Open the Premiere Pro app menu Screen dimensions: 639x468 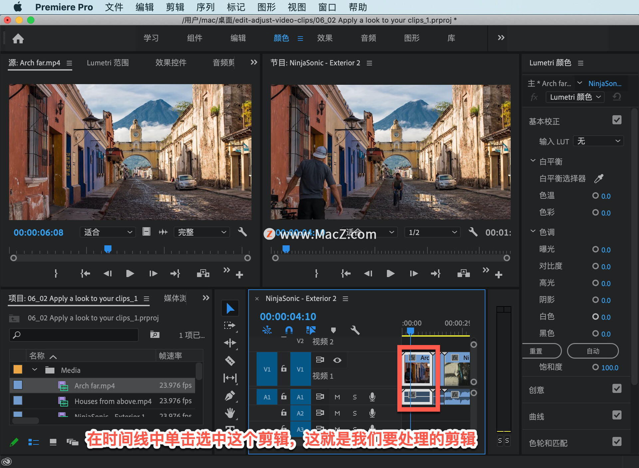64,7
